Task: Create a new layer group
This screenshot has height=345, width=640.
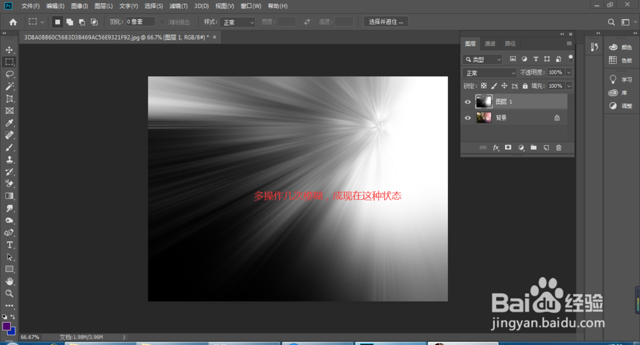Action: click(x=534, y=147)
